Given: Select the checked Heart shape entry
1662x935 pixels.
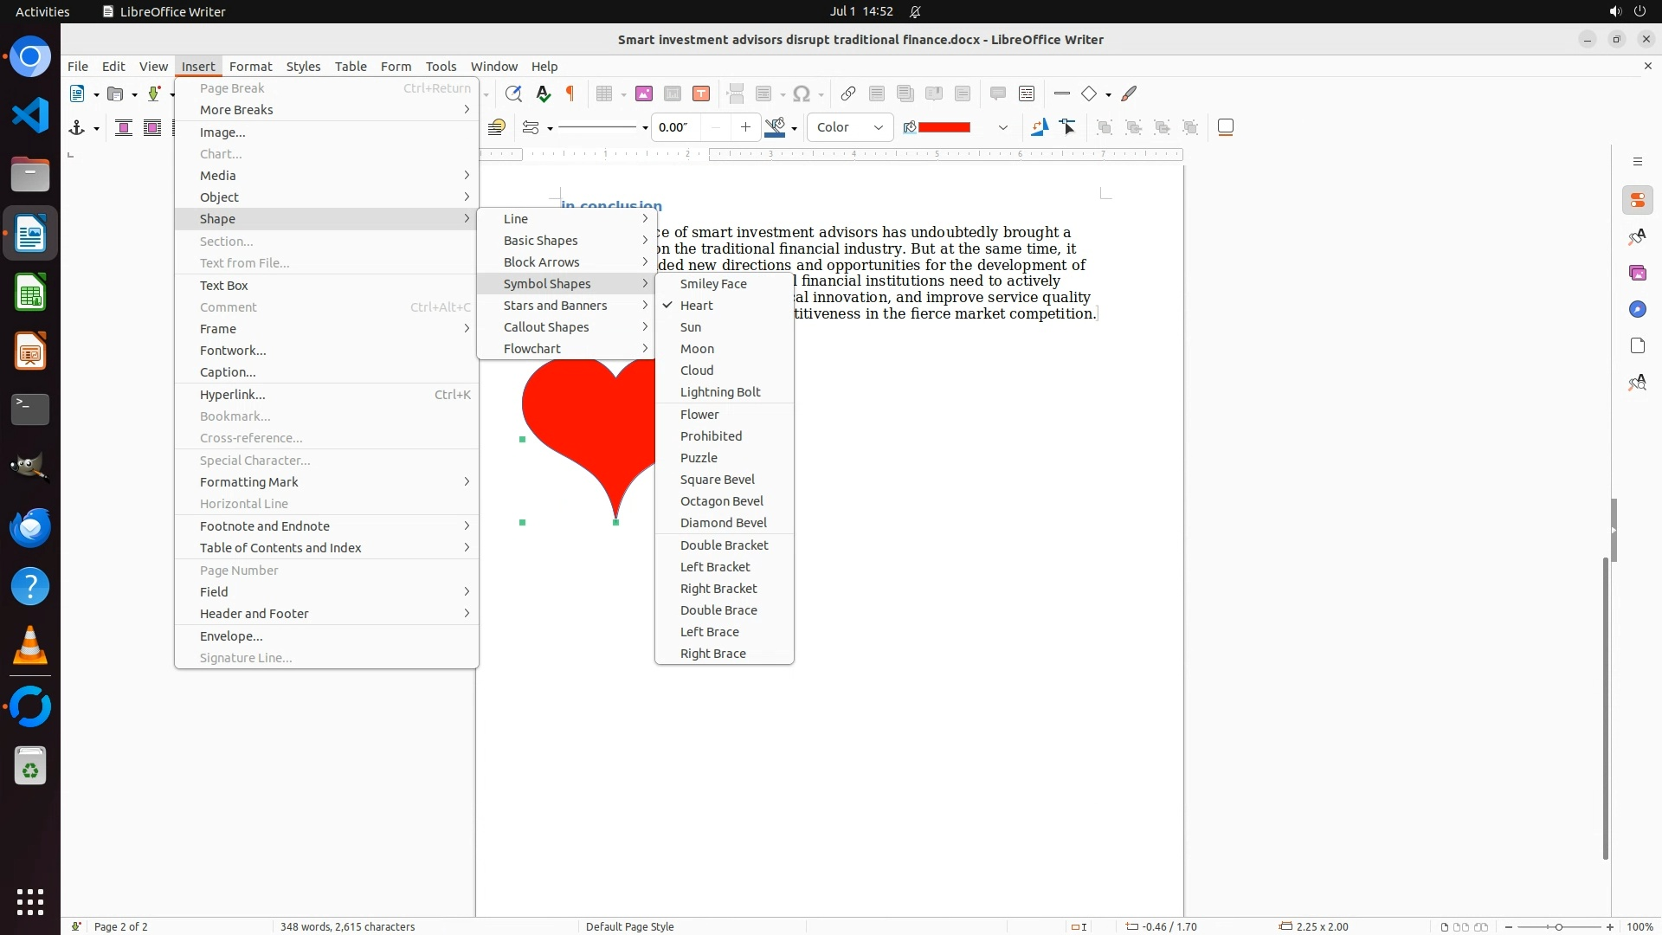Looking at the screenshot, I should (697, 306).
